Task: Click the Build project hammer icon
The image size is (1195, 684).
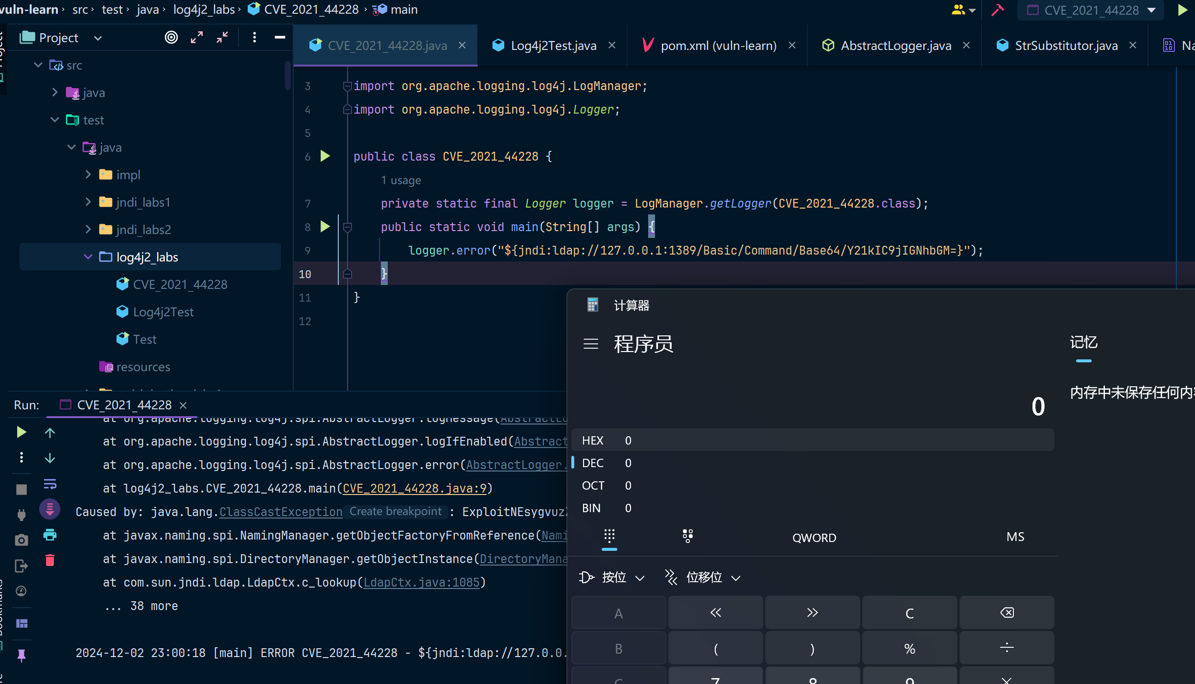Action: (998, 10)
